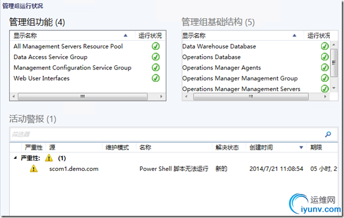This screenshot has height=218, width=344.
Task: Select Data Access Service Group row
Action: click(x=88, y=57)
